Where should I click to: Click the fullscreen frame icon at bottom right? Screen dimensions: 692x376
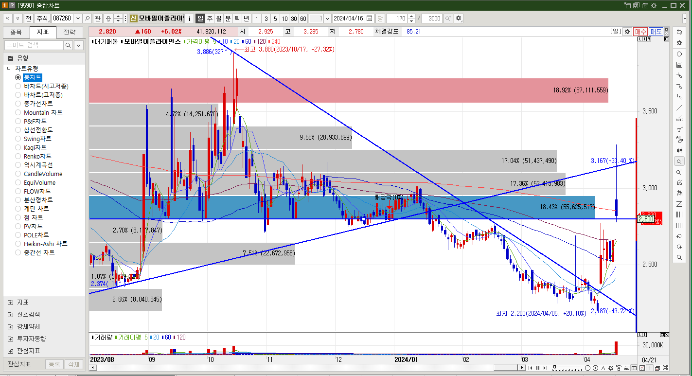coord(665,368)
